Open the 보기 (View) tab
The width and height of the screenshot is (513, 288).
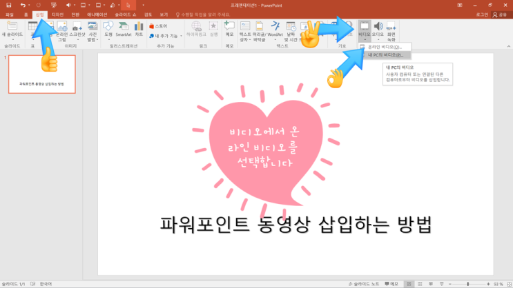[x=164, y=14]
